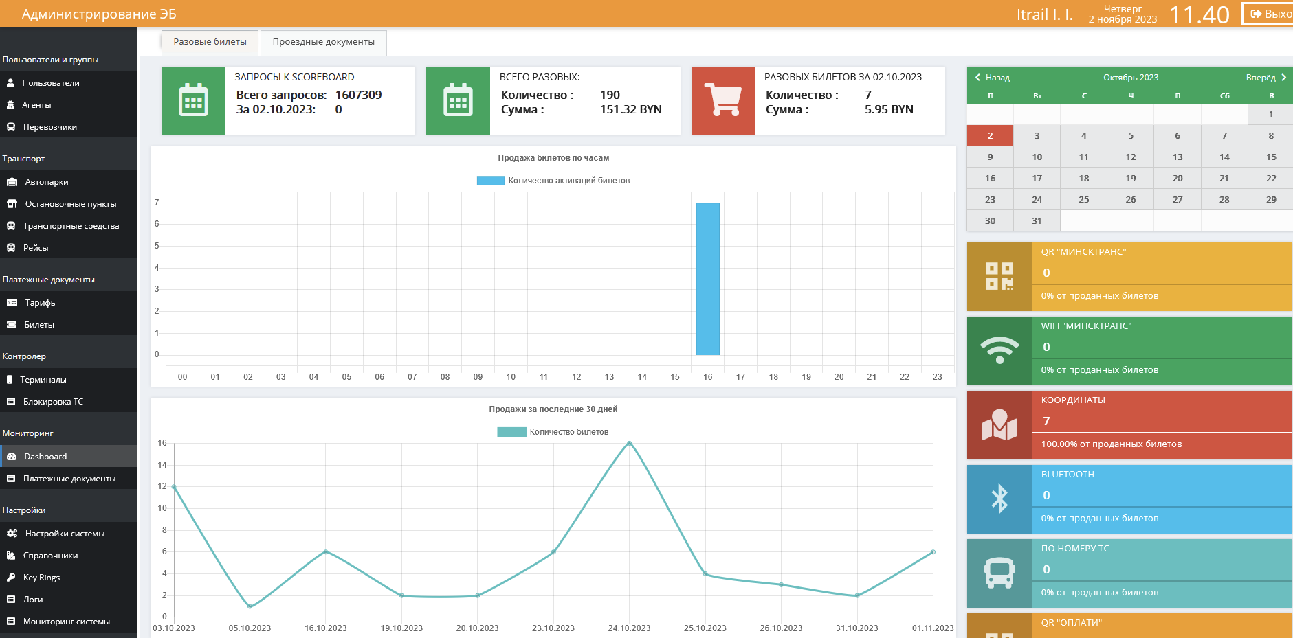The width and height of the screenshot is (1293, 638).
Task: Select the Dashboard menu item
Action: [69, 457]
